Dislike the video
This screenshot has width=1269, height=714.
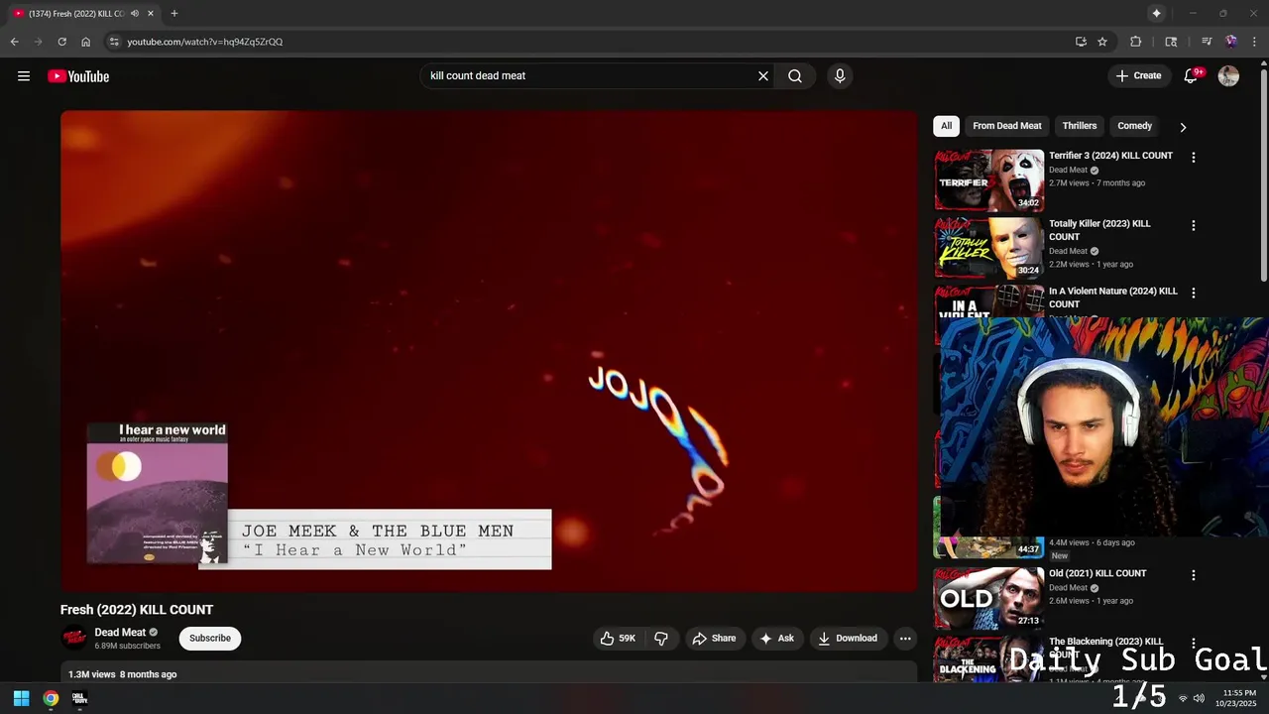661,639
